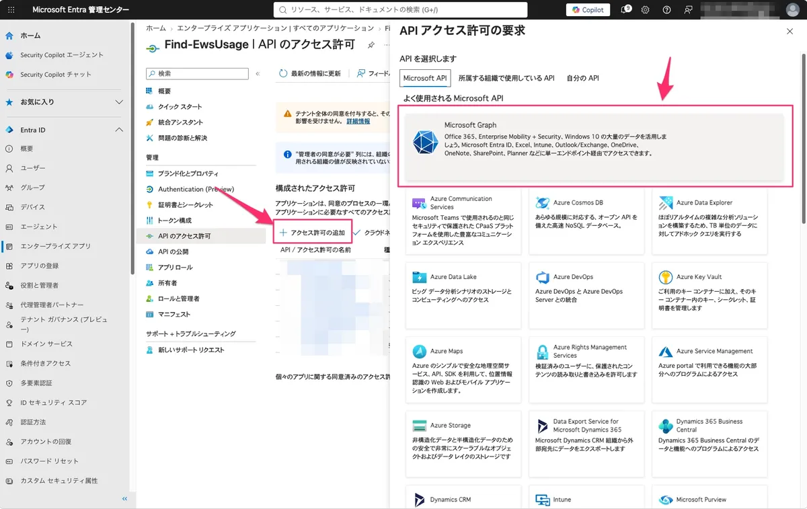
Task: Choose Azure Key Vault card
Action: click(709, 295)
